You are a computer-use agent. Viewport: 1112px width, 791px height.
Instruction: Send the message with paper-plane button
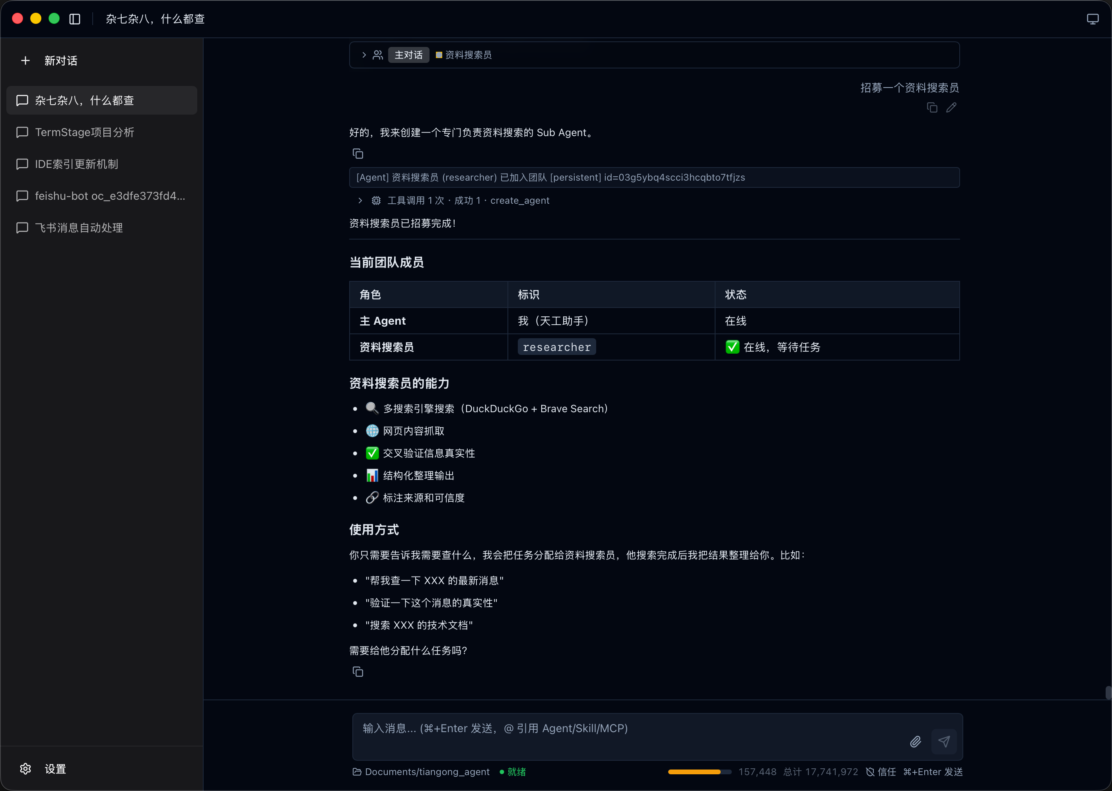[x=944, y=742]
